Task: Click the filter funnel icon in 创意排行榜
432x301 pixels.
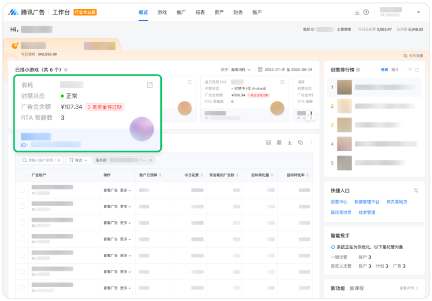Action: [410, 69]
